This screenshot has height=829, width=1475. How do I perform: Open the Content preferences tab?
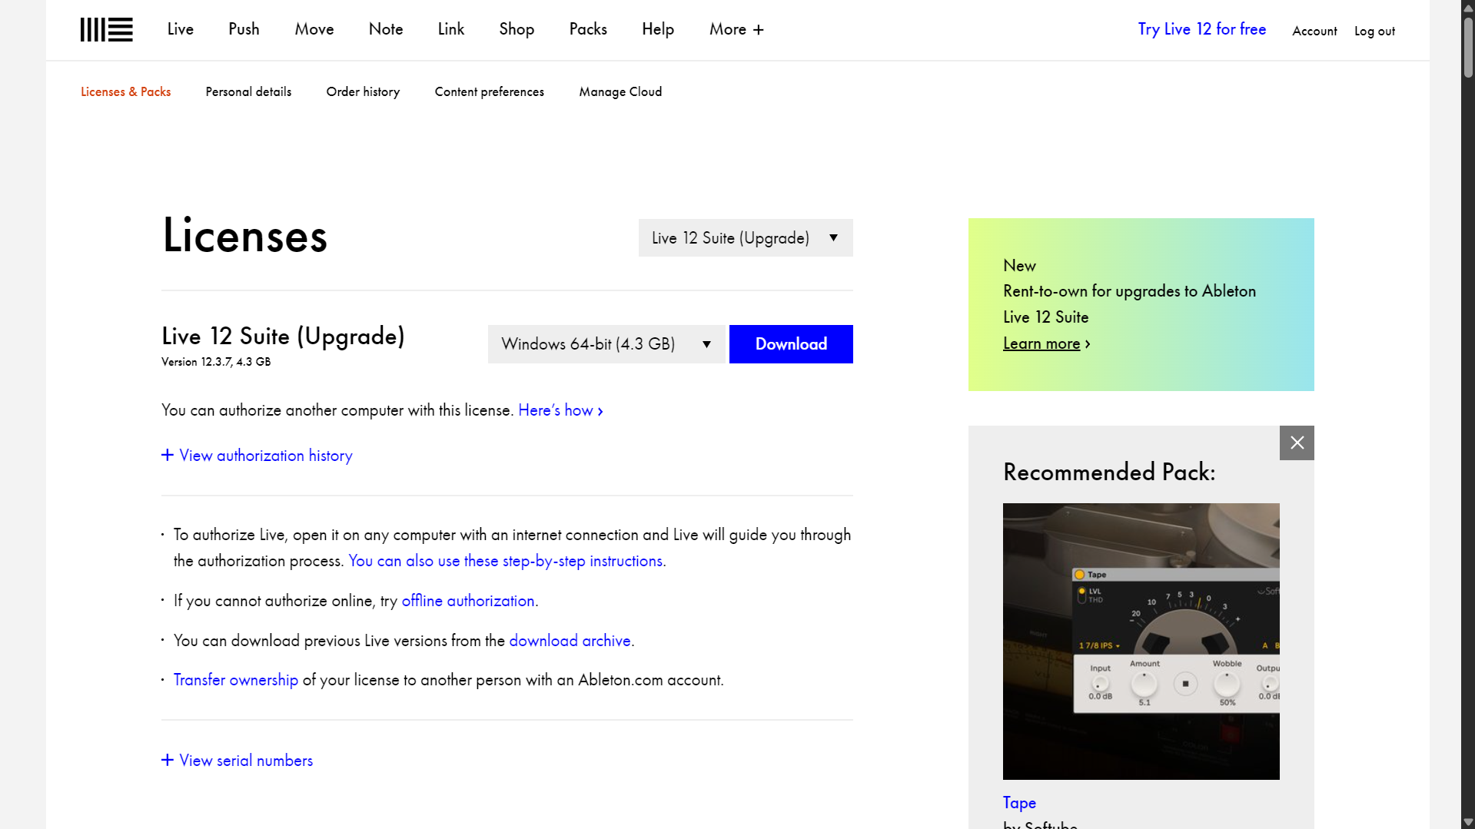(x=489, y=91)
